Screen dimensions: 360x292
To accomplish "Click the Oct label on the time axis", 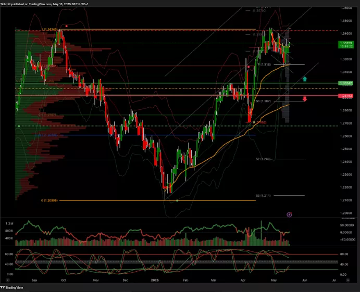I will [64, 280].
